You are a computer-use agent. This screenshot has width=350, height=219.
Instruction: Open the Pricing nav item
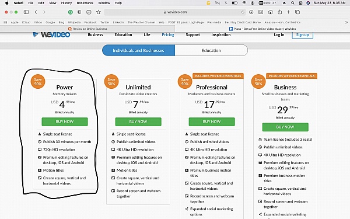[x=168, y=34]
